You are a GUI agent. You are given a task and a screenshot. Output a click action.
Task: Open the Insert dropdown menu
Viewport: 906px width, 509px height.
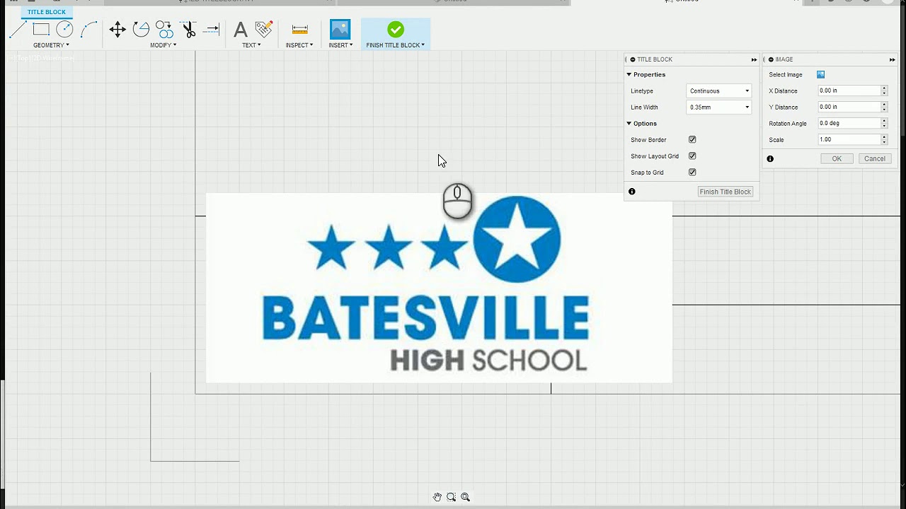pos(340,45)
